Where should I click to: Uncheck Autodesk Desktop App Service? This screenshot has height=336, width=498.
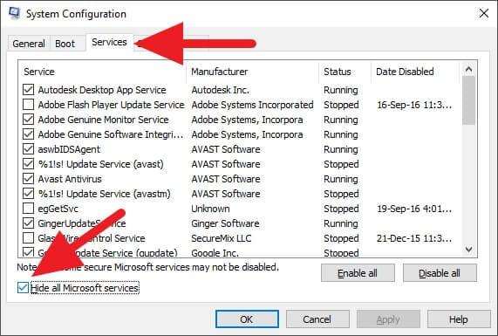click(28, 90)
